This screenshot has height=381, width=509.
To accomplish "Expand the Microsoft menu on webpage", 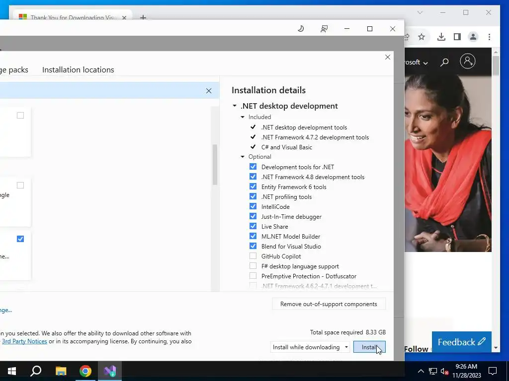I will click(x=417, y=62).
